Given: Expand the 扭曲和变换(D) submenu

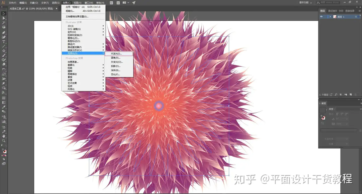Looking at the screenshot, I should click(x=83, y=35).
